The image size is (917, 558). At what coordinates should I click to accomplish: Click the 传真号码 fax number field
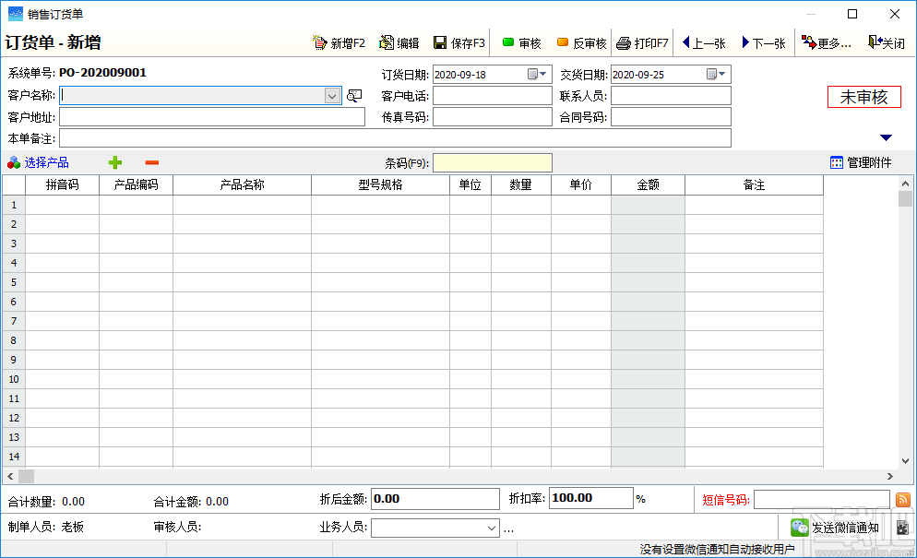493,117
